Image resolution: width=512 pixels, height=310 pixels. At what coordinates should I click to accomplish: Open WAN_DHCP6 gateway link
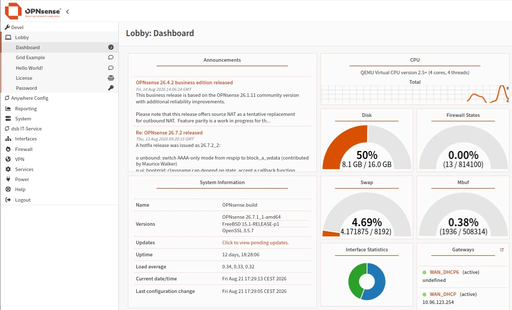[x=444, y=272]
